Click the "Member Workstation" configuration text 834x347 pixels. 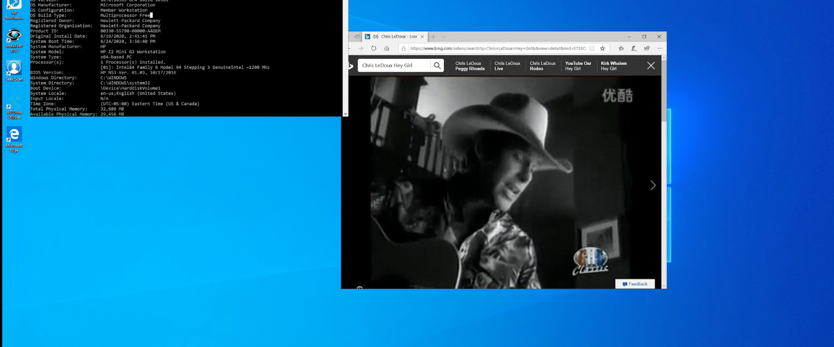pos(124,10)
